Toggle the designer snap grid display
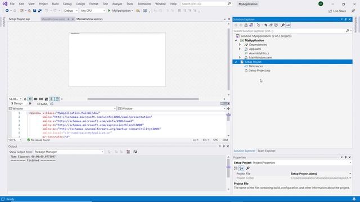Image resolution: width=360 pixels, height=202 pixels. click(x=35, y=99)
